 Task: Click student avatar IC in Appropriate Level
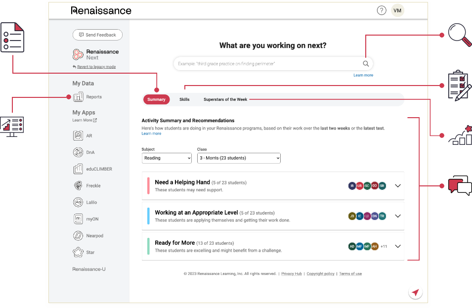click(359, 216)
